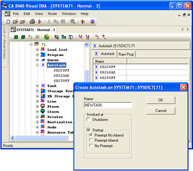Click the Program node icon
The image size is (193, 171).
[43, 54]
